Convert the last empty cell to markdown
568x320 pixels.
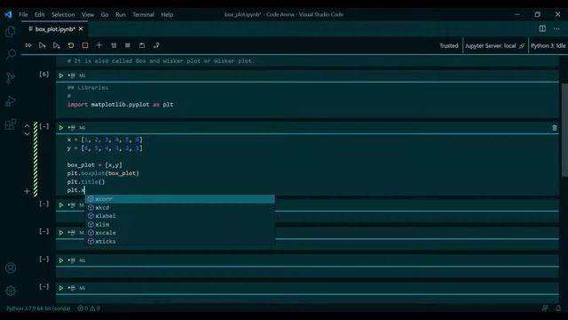click(x=83, y=288)
